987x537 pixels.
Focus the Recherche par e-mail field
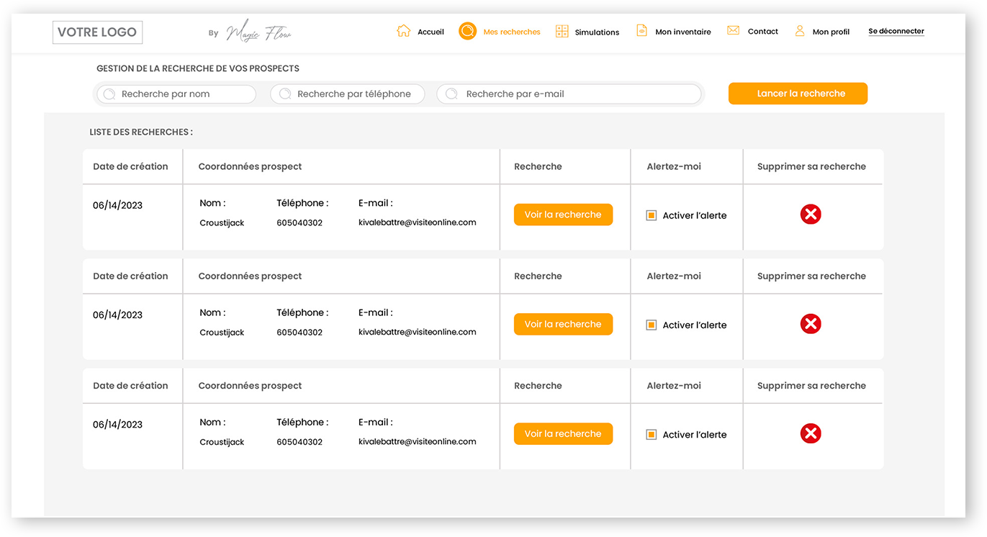pyautogui.click(x=569, y=94)
